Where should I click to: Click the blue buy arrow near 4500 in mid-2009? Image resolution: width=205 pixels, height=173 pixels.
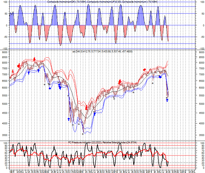pyautogui.click(x=95, y=114)
